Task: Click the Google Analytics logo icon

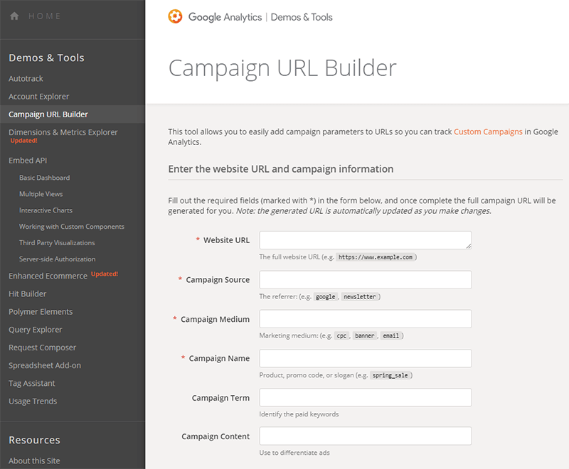Action: click(x=175, y=16)
